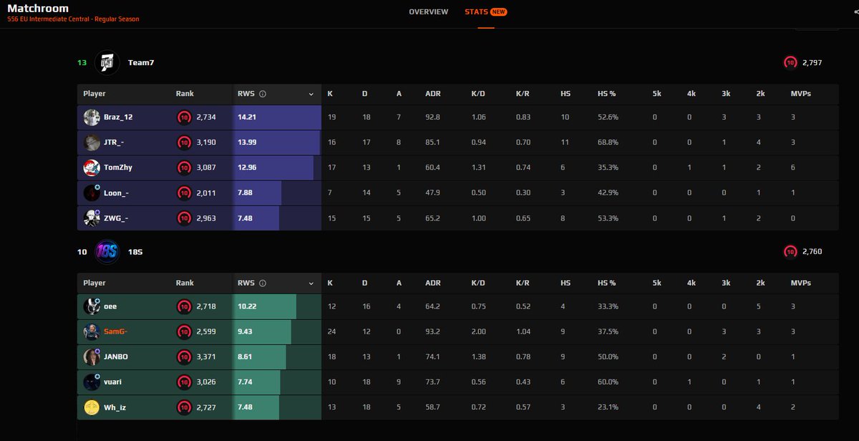Click skill level badge in JANBO row
The width and height of the screenshot is (859, 441).
click(x=184, y=357)
